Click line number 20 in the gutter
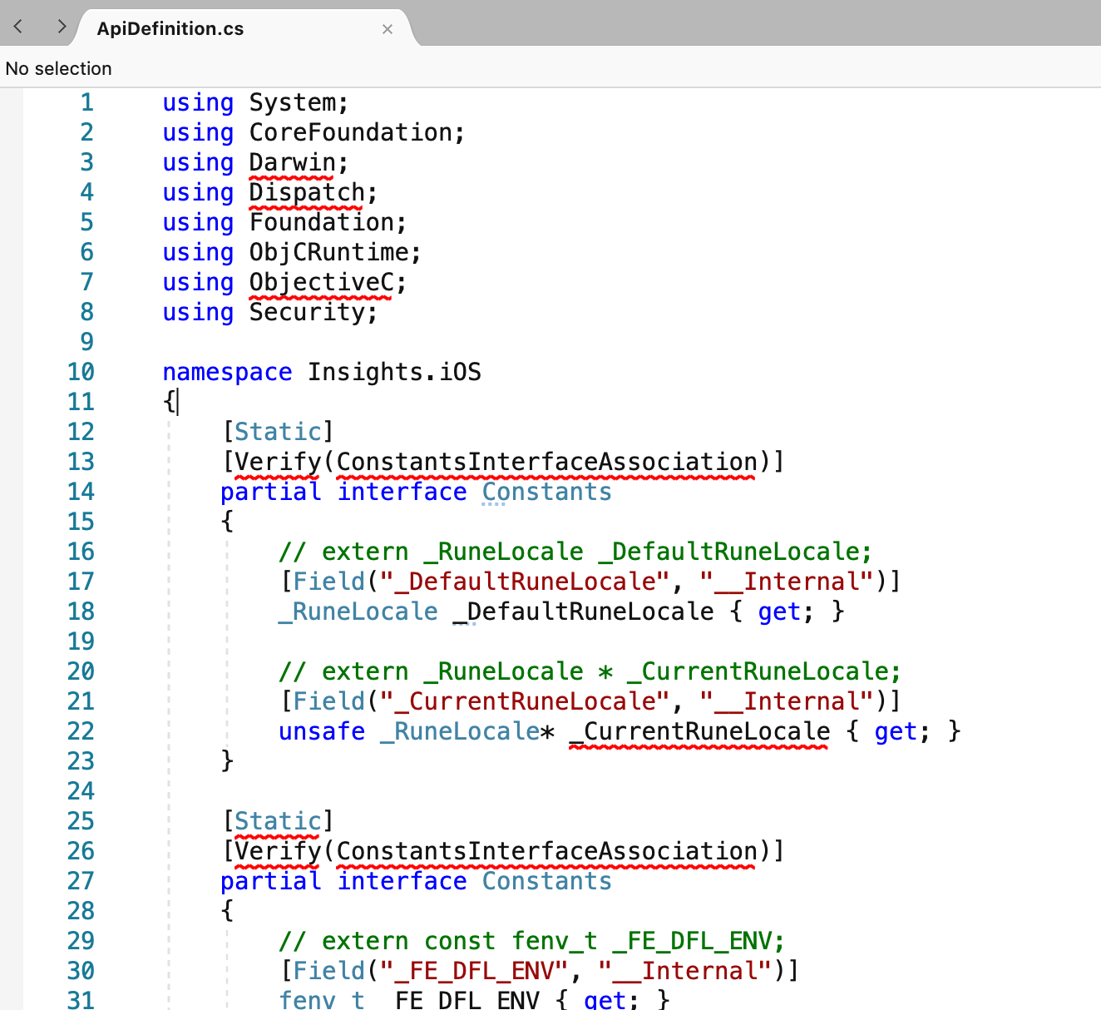The width and height of the screenshot is (1101, 1010). coord(81,671)
